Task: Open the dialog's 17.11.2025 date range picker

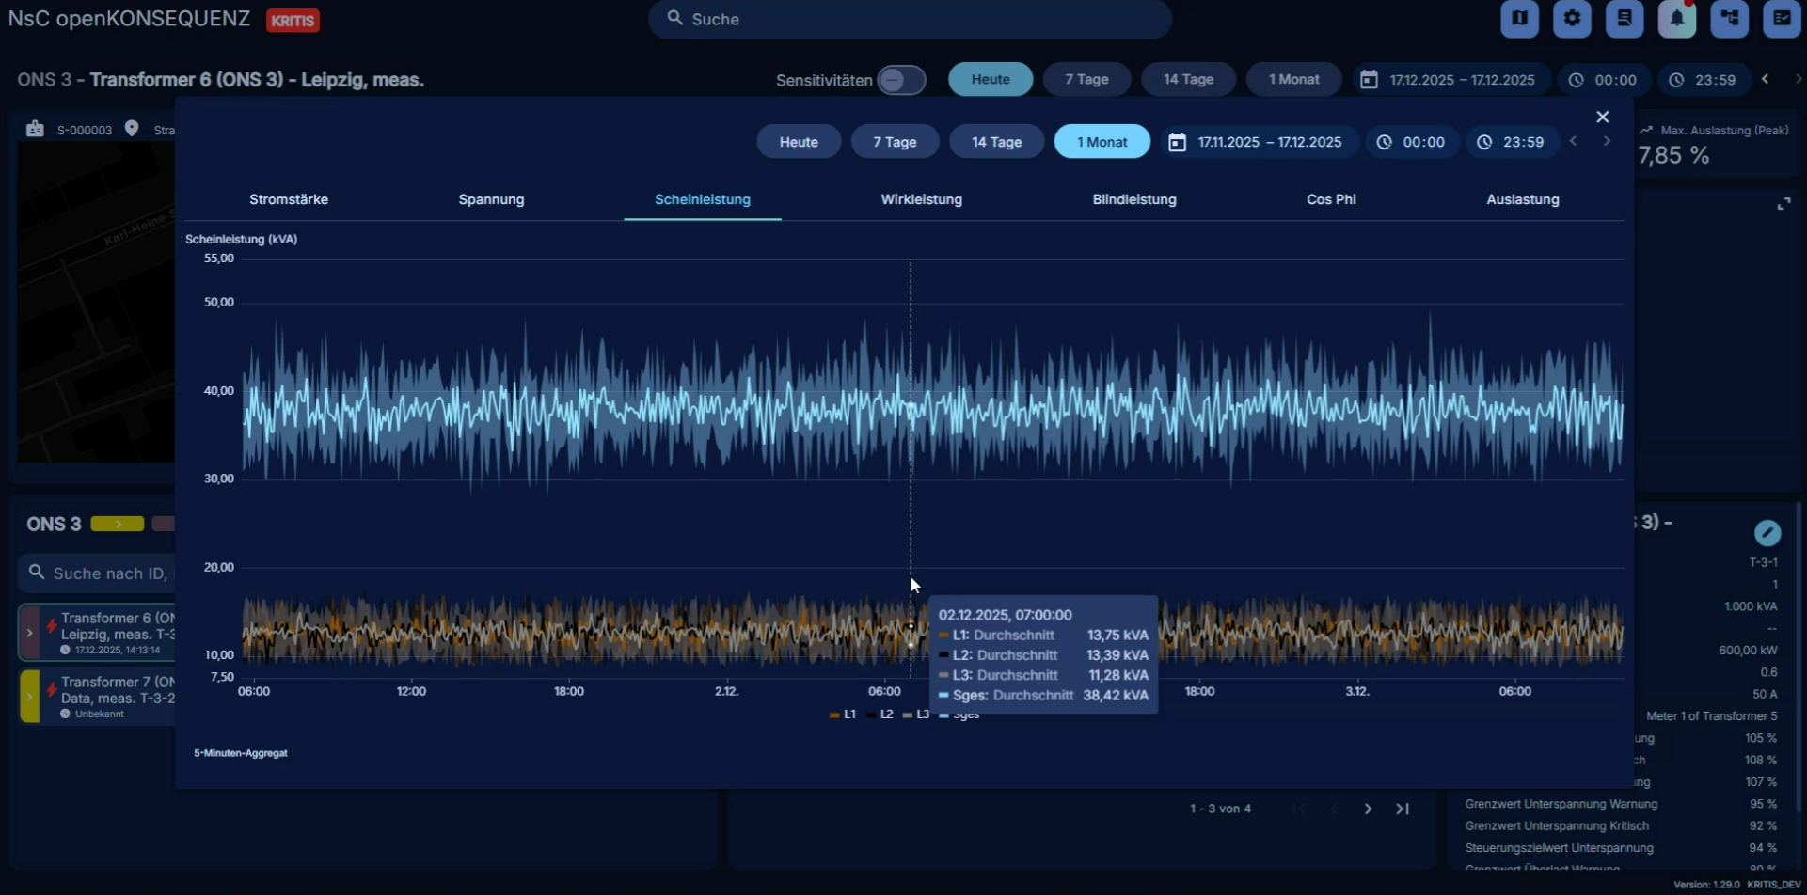Action: click(x=1258, y=142)
